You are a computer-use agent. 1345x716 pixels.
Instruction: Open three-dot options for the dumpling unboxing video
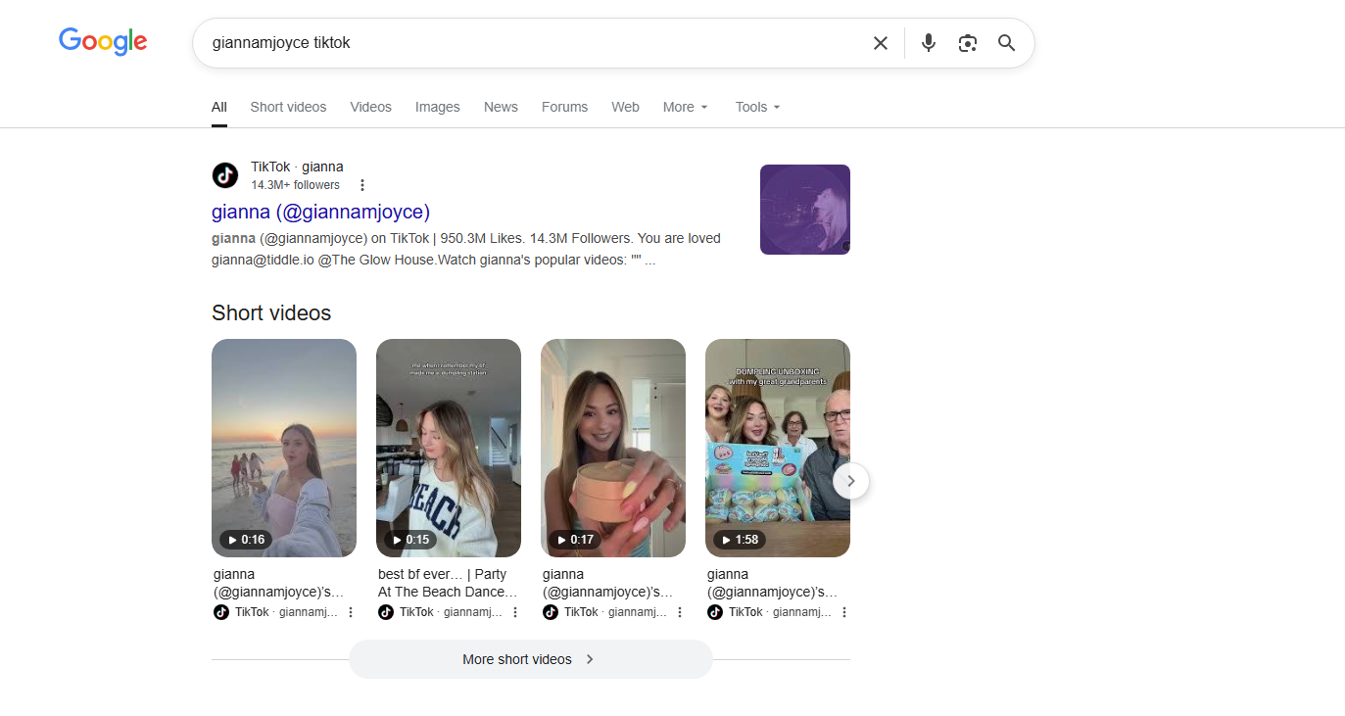pos(844,611)
